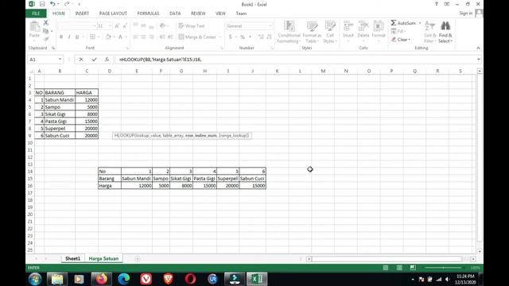This screenshot has width=509, height=286.
Task: Click the Cut scissors icon
Action: (x=46, y=23)
